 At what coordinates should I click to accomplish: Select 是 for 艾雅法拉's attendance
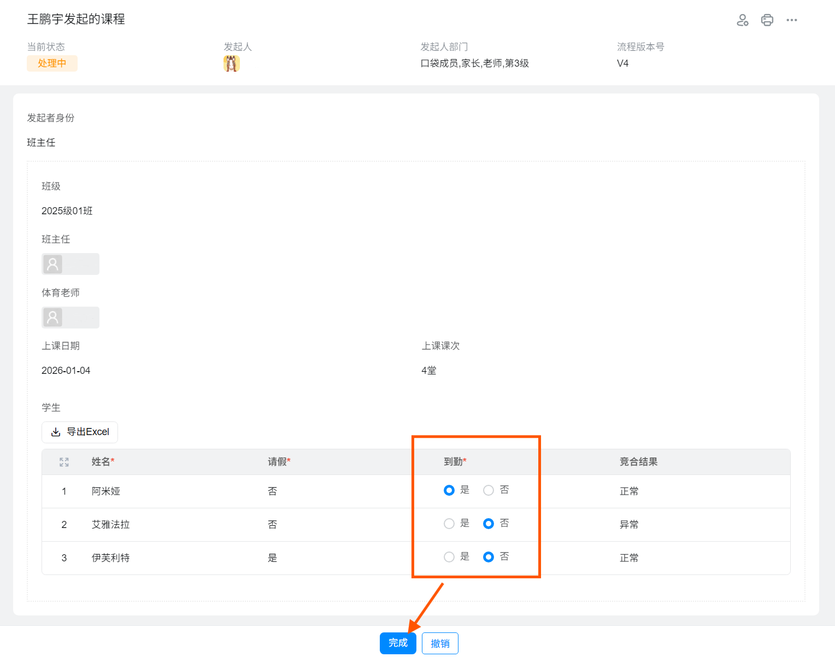click(449, 524)
